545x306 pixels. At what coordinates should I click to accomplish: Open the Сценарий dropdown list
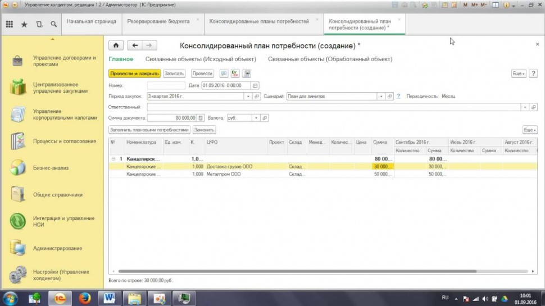[x=380, y=97]
